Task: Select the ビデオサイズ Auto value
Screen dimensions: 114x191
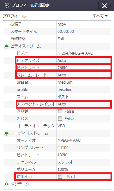Action: coord(84,60)
